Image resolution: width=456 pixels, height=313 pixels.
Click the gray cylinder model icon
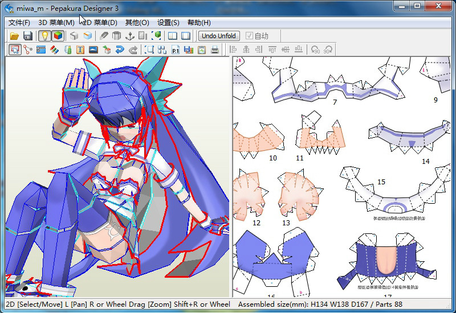tap(117, 36)
